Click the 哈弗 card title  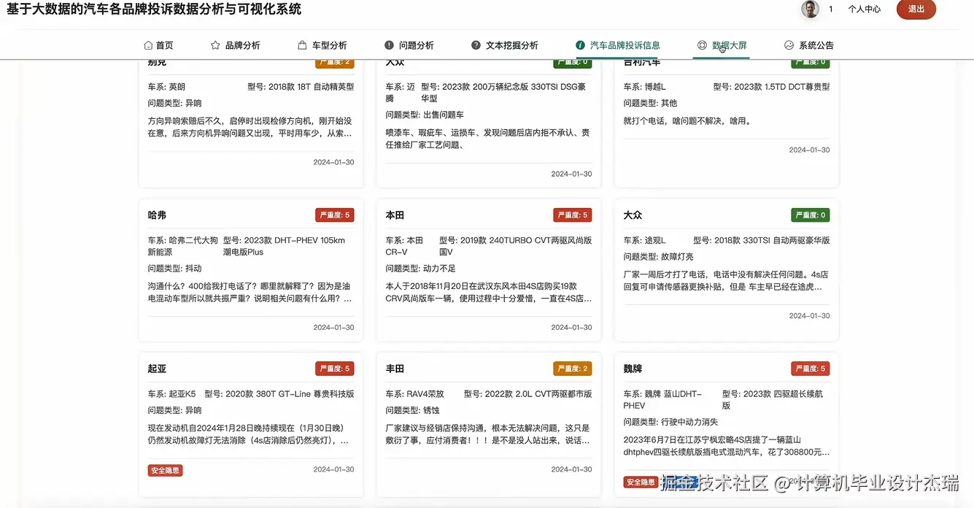[157, 215]
